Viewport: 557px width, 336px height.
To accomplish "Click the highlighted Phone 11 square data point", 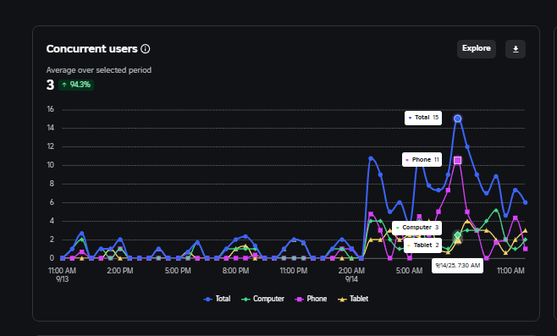I will tap(457, 161).
